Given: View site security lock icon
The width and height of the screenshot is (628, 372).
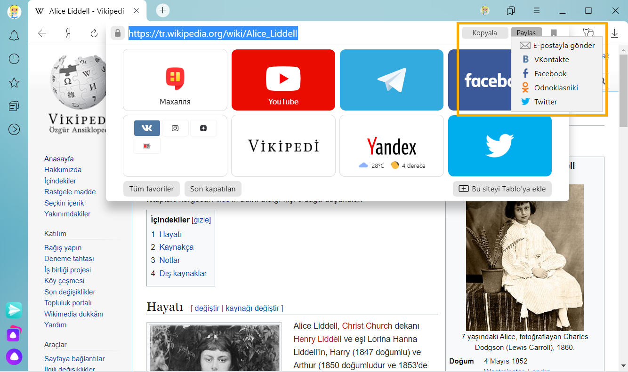Looking at the screenshot, I should coord(117,33).
